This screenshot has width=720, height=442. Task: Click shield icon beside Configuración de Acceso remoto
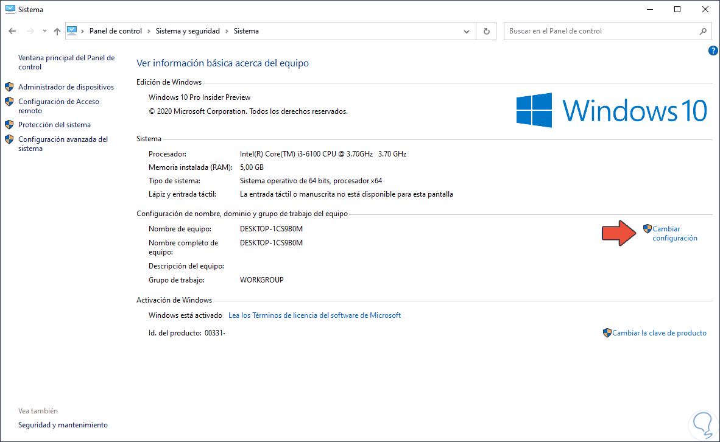coord(9,102)
